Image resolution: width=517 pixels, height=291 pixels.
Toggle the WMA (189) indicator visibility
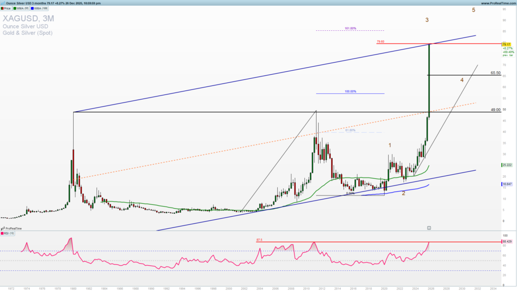(x=31, y=9)
